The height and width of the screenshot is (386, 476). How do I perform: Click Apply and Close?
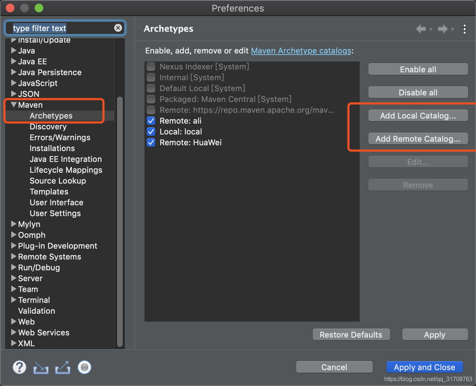tap(424, 367)
